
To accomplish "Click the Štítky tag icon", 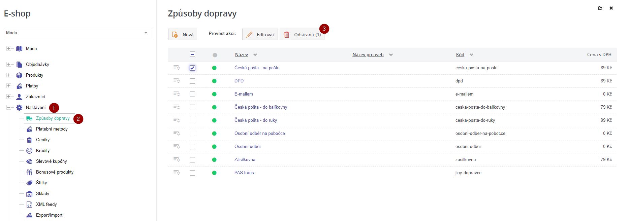I will [x=29, y=183].
